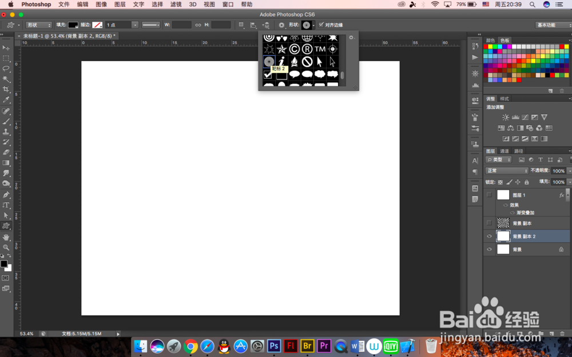Select the Clone Stamp tool

pos(6,132)
